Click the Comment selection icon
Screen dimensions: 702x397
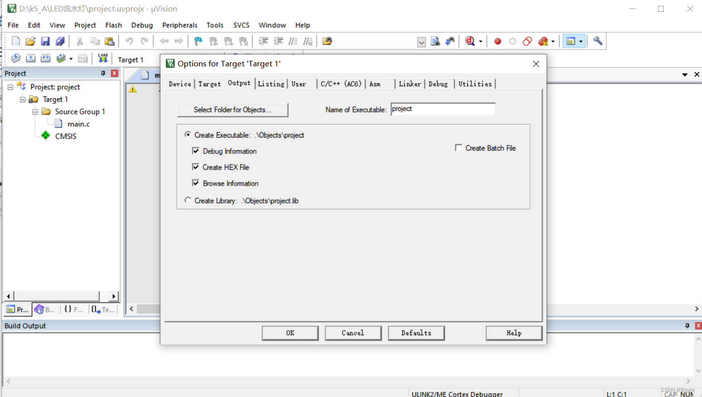(x=294, y=41)
